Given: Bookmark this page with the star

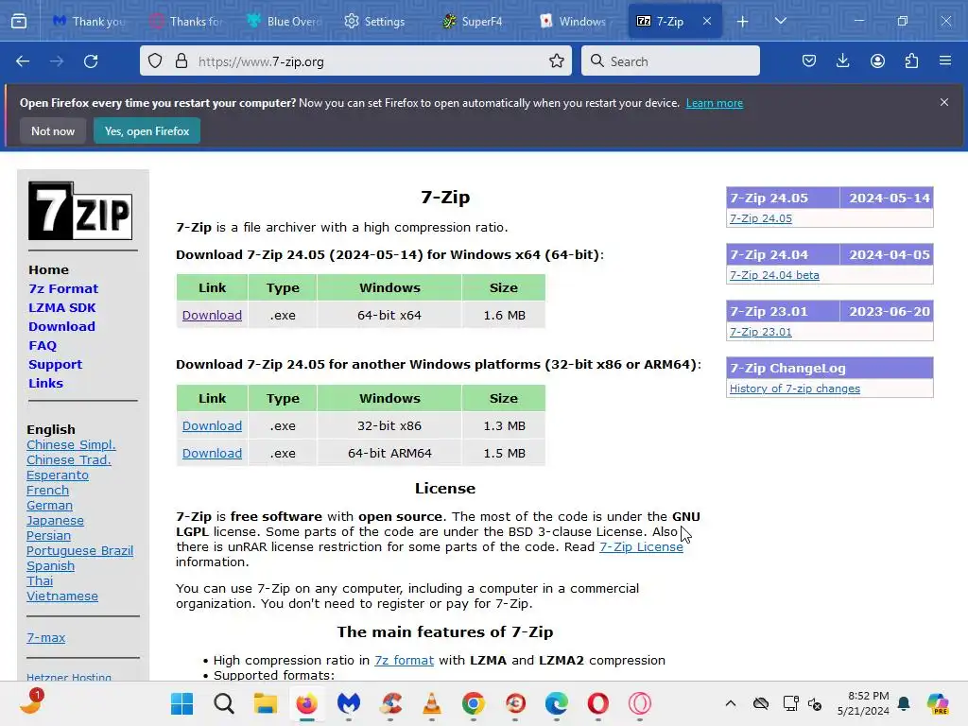Looking at the screenshot, I should (556, 61).
